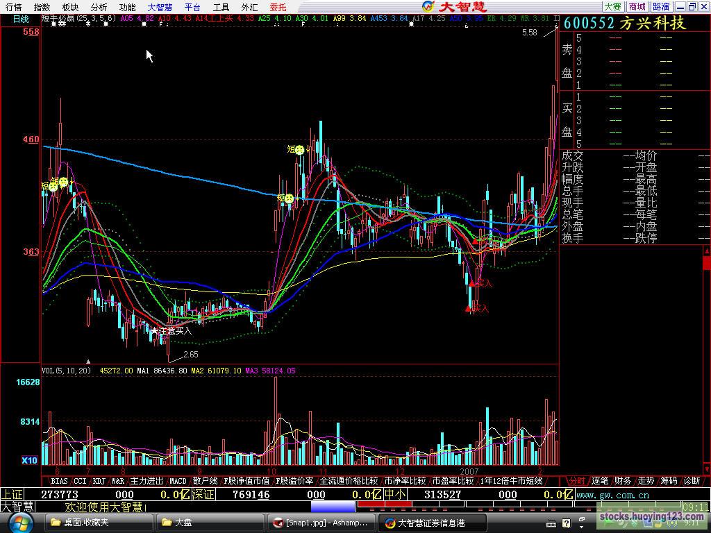Switch to the 财务 side panel tab

click(623, 481)
